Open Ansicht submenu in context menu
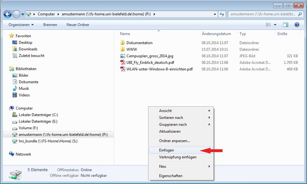The width and height of the screenshot is (307, 184). [181, 111]
